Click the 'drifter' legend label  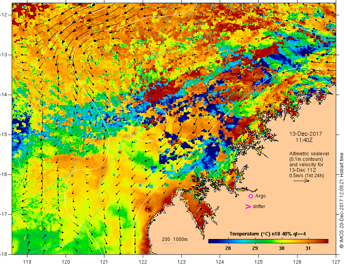[x=259, y=207]
